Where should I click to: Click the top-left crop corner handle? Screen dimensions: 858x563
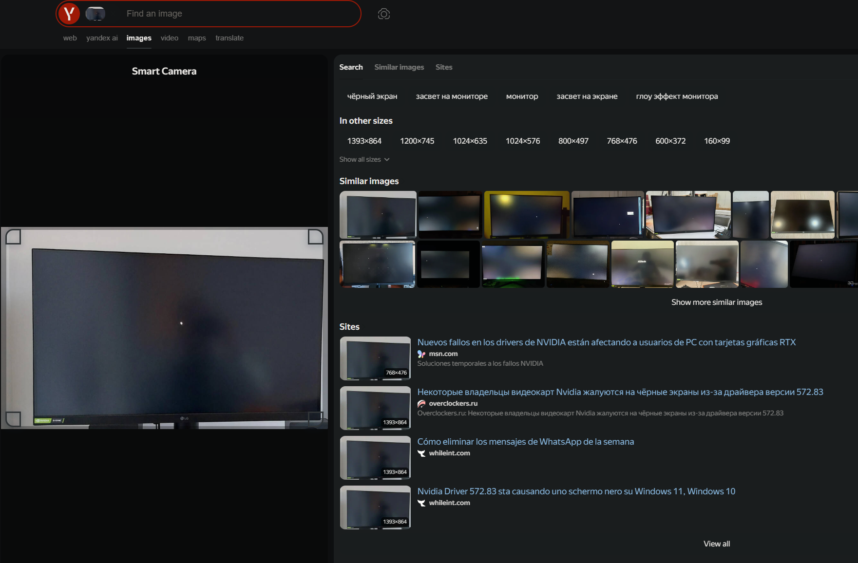coord(13,237)
